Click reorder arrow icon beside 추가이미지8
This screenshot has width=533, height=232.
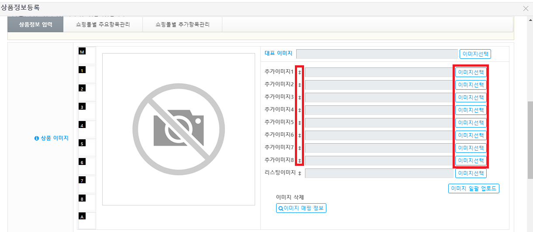[x=300, y=161]
